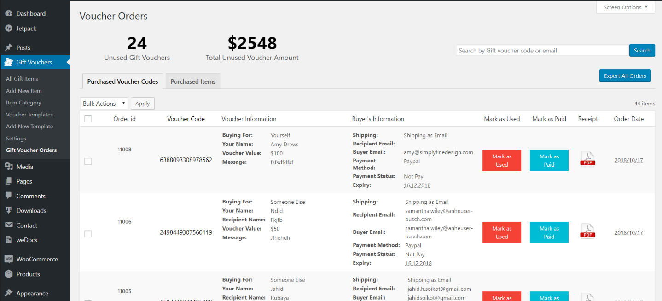Viewport: 662px width, 301px height.
Task: Click Export All Orders button
Action: point(625,76)
